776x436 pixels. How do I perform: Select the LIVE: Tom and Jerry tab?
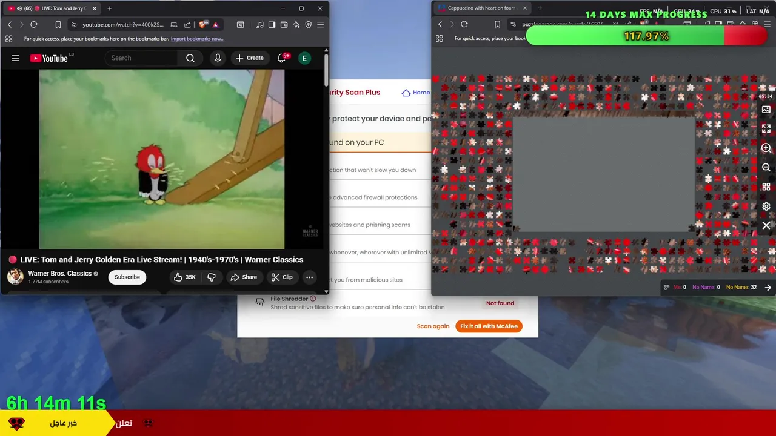pos(53,8)
